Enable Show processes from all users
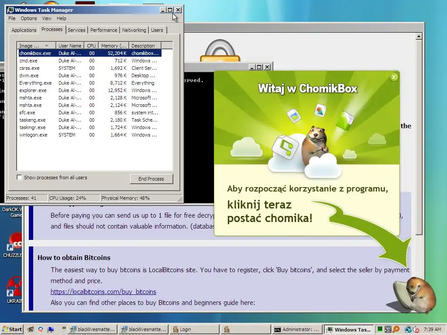Viewport: 447px width, 335px height. [x=19, y=178]
